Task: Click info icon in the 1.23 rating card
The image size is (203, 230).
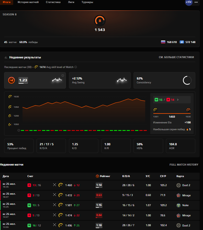Action: pos(63,76)
